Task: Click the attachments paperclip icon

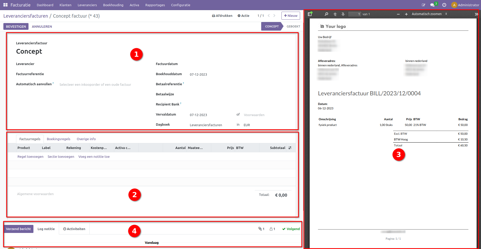Action: (261, 229)
